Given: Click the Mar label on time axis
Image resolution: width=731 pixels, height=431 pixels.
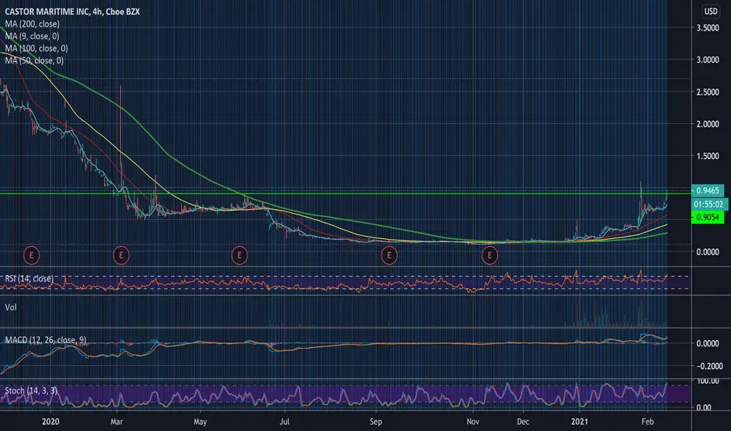Looking at the screenshot, I should click(x=117, y=422).
